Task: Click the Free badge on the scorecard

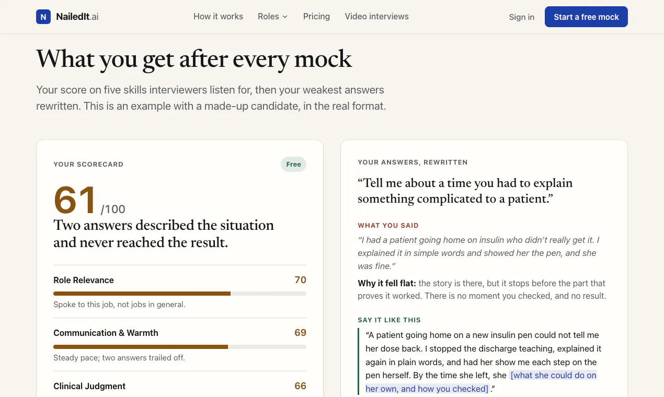Action: point(293,165)
